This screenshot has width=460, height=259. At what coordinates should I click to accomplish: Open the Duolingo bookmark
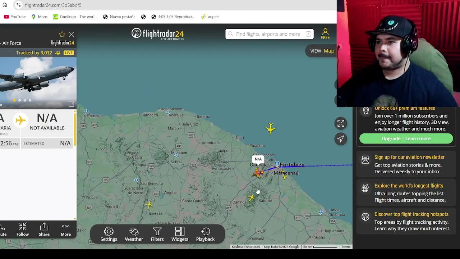click(x=75, y=17)
